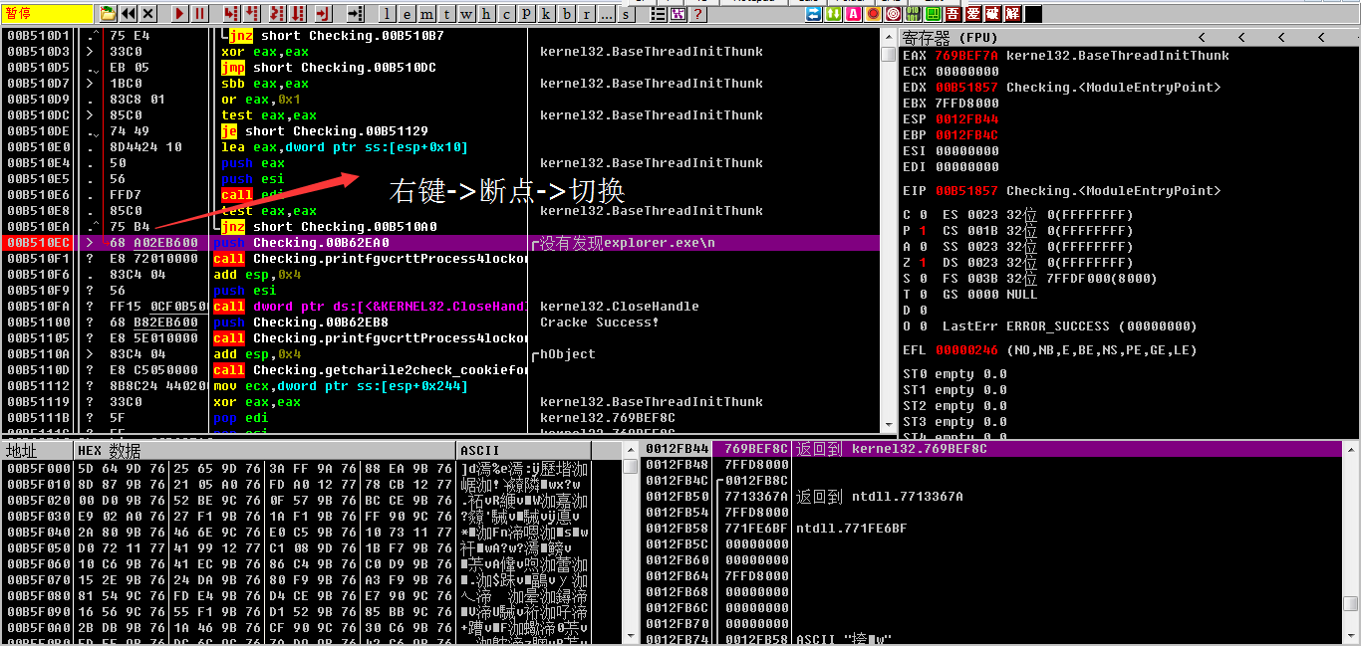Image resolution: width=1361 pixels, height=646 pixels.
Task: Click disassembly pane scrollbar up arrow
Action: [889, 38]
